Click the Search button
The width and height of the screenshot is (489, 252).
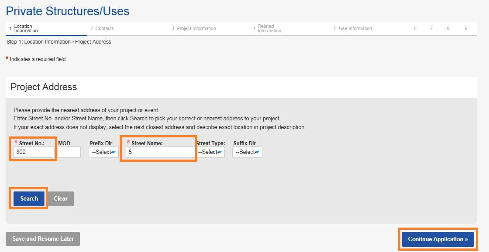[x=29, y=198]
